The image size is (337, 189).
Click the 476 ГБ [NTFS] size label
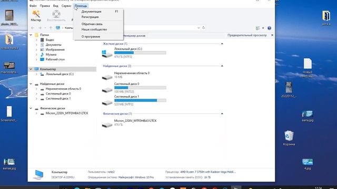[x=123, y=57]
